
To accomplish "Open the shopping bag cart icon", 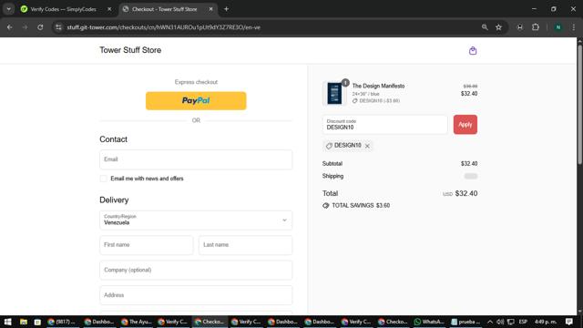I will pyautogui.click(x=473, y=51).
